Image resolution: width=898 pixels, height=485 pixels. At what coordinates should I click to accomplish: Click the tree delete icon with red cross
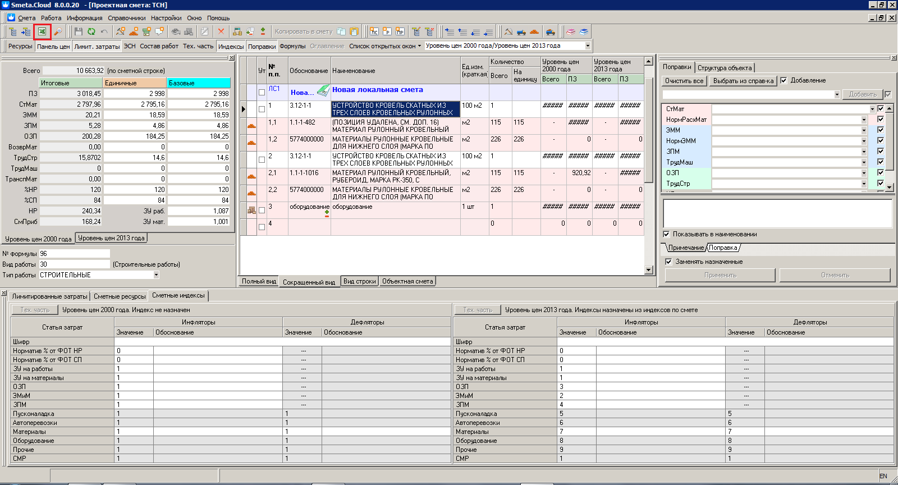pyautogui.click(x=429, y=31)
